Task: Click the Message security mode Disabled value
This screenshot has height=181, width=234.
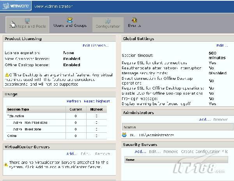Action: tap(218, 73)
